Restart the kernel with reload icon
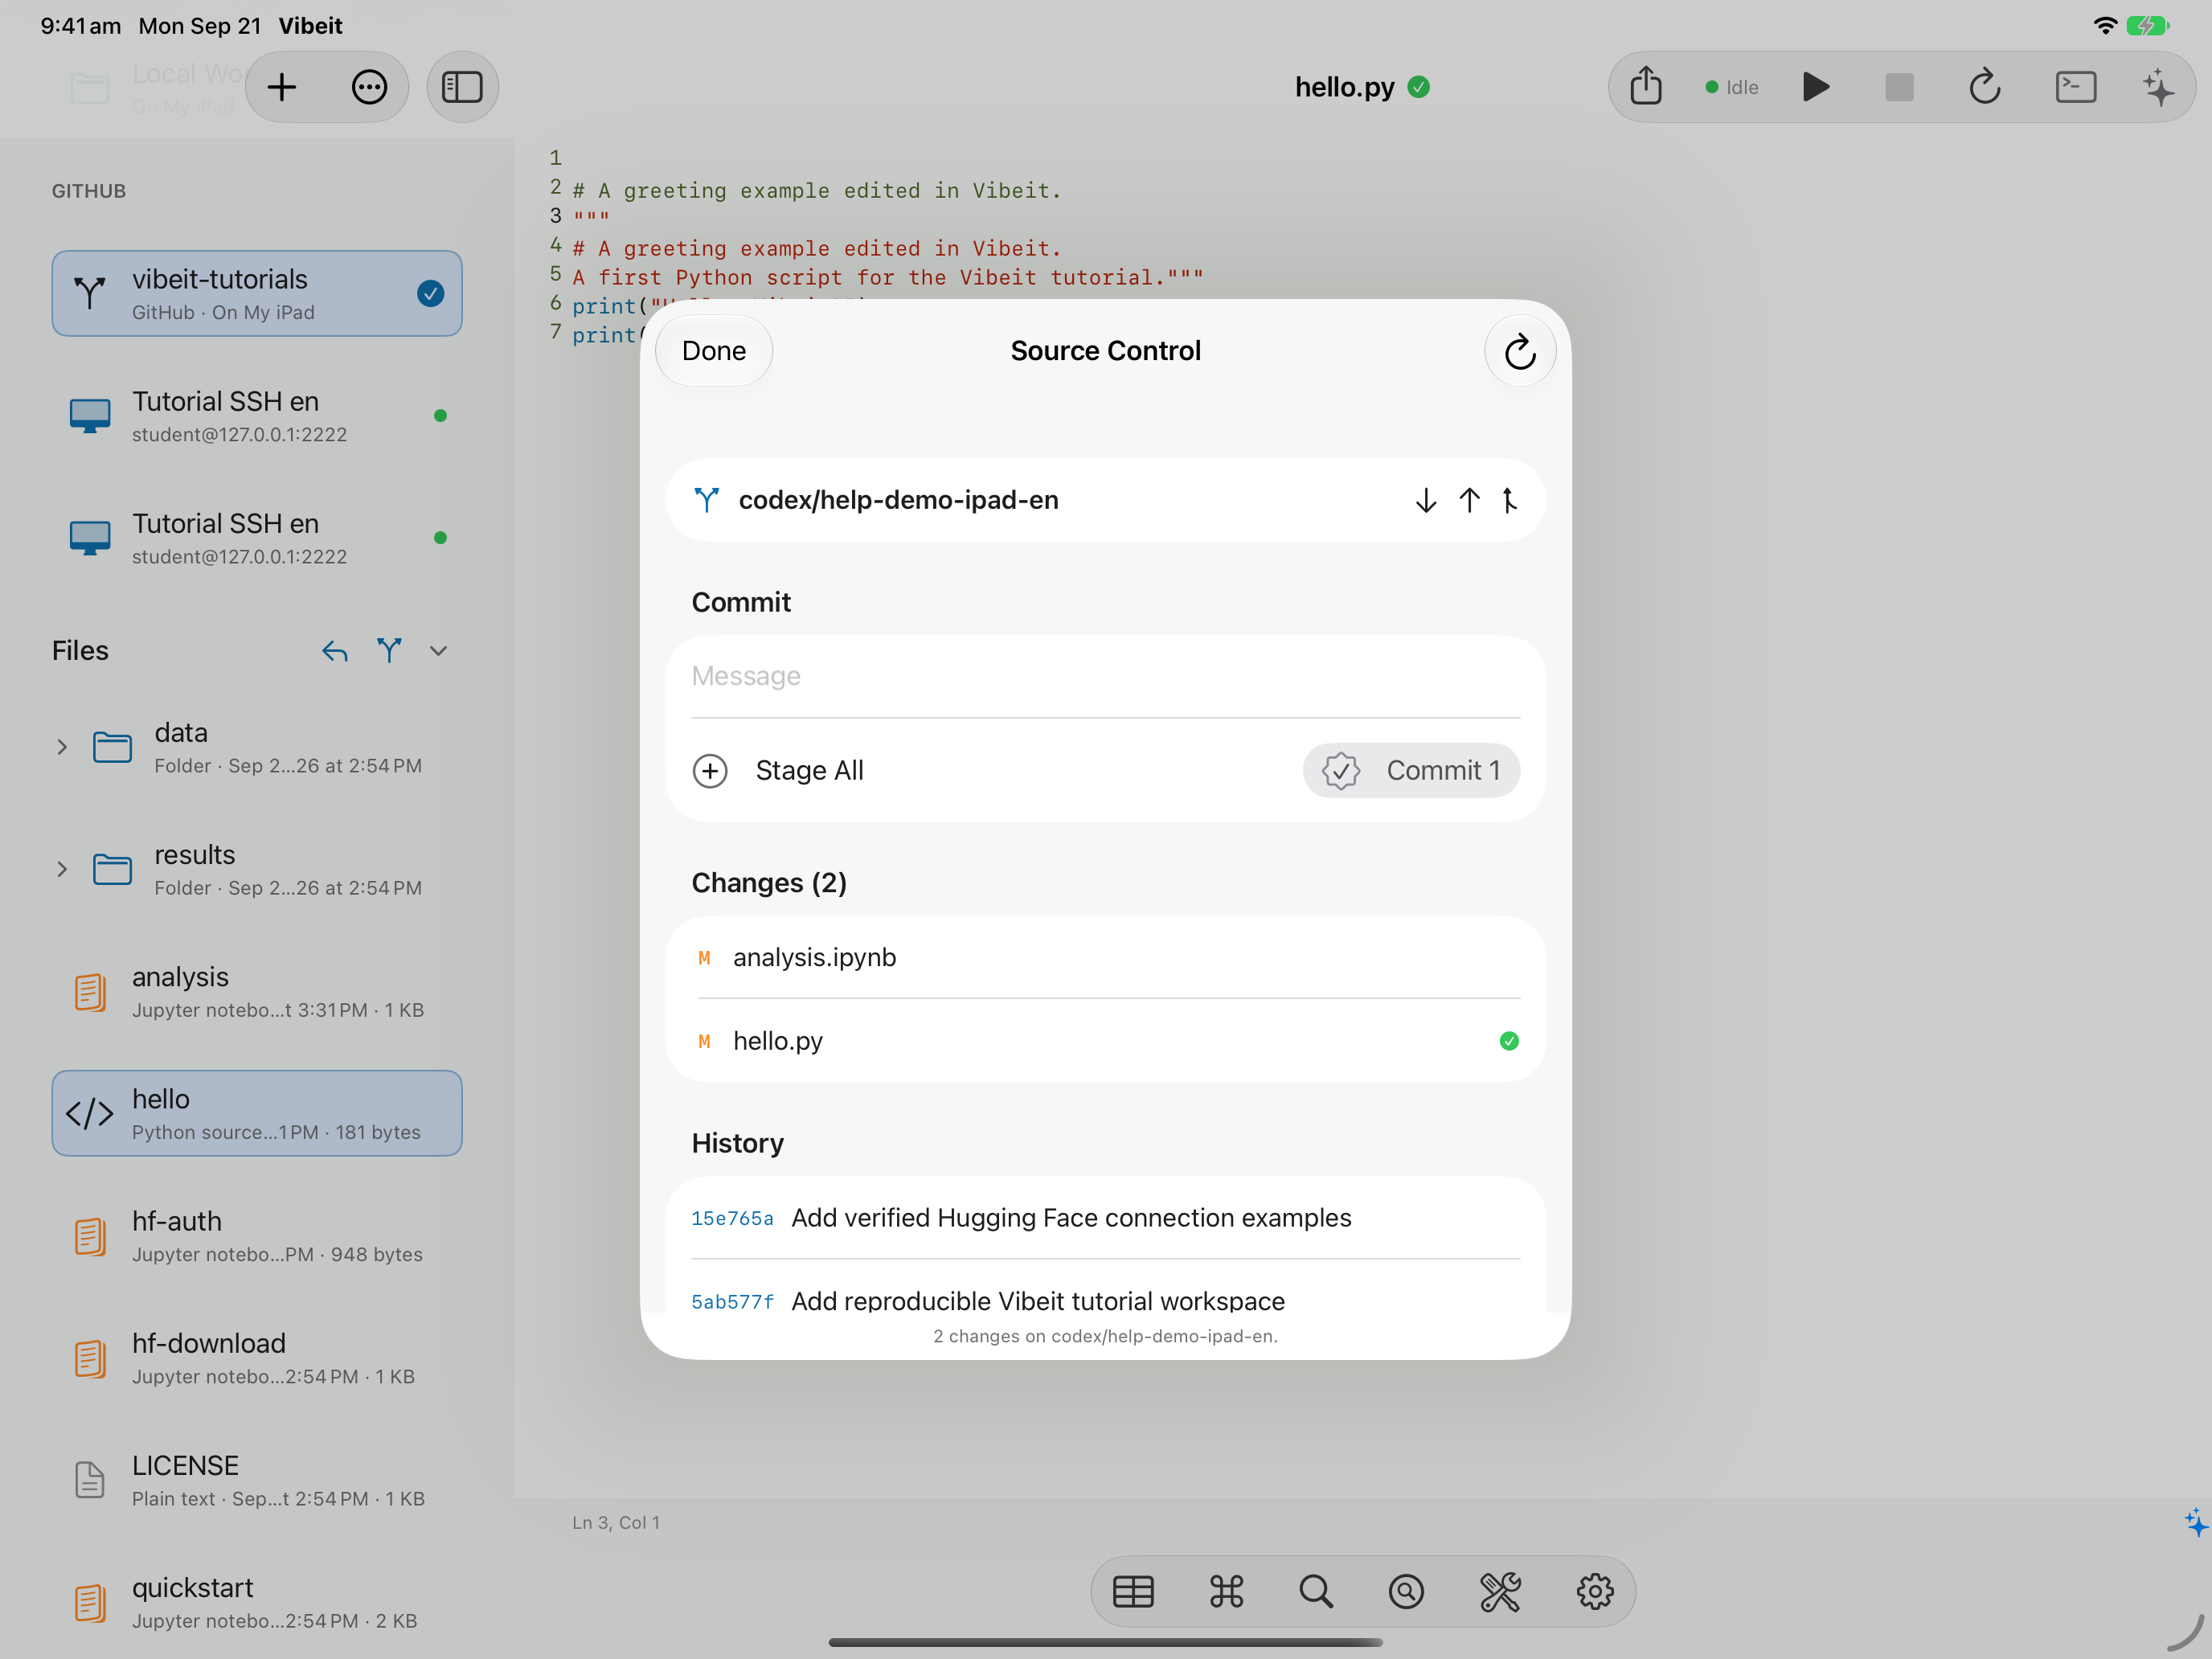 (1984, 87)
